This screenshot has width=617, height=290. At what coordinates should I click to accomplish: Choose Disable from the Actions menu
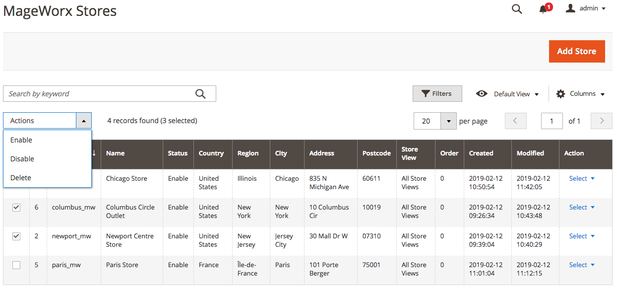pos(48,159)
